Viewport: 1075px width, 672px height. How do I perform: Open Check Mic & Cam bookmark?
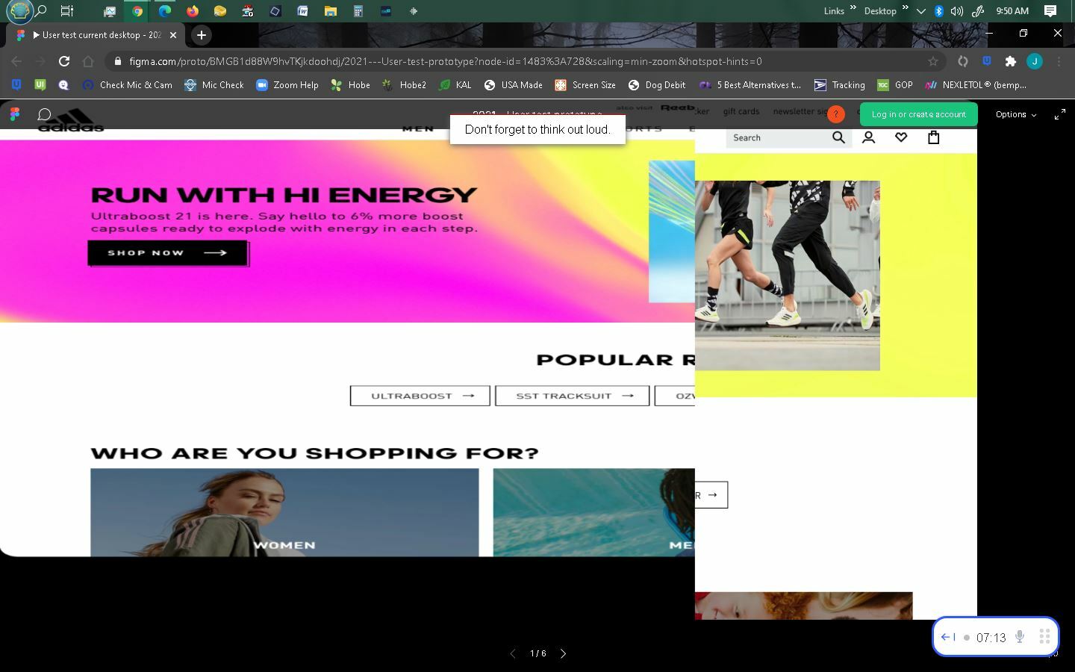[127, 85]
